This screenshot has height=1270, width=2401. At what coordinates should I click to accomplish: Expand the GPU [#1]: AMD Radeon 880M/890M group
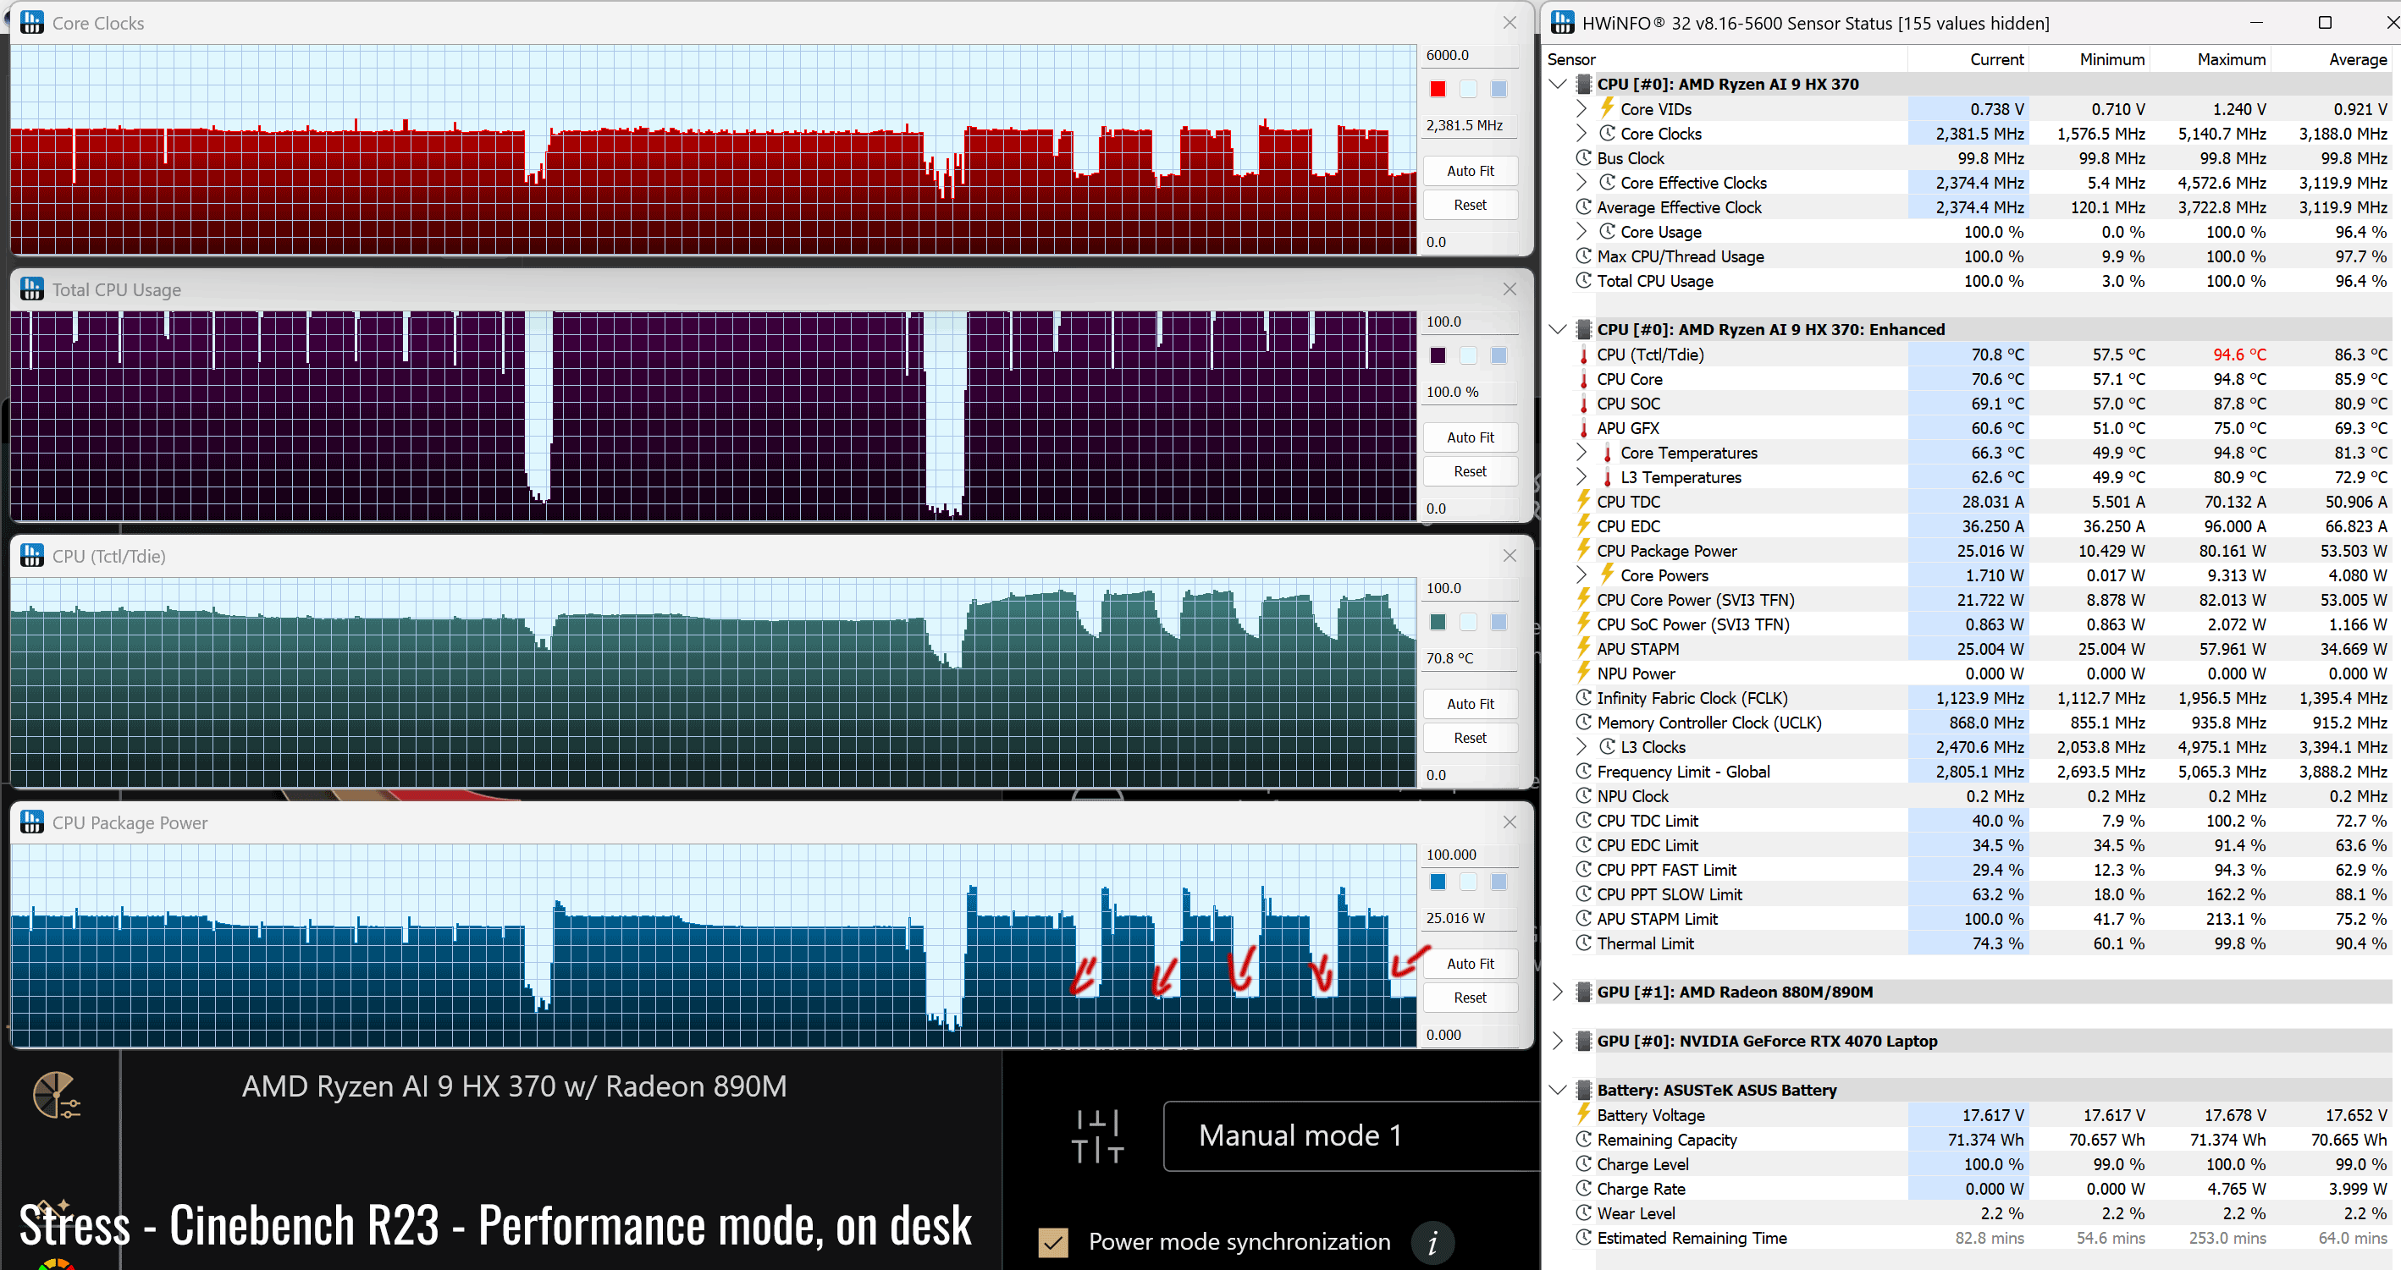1558,992
